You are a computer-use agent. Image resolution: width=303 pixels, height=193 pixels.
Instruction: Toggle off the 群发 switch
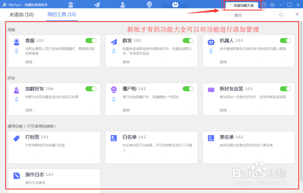pyautogui.click(x=188, y=40)
